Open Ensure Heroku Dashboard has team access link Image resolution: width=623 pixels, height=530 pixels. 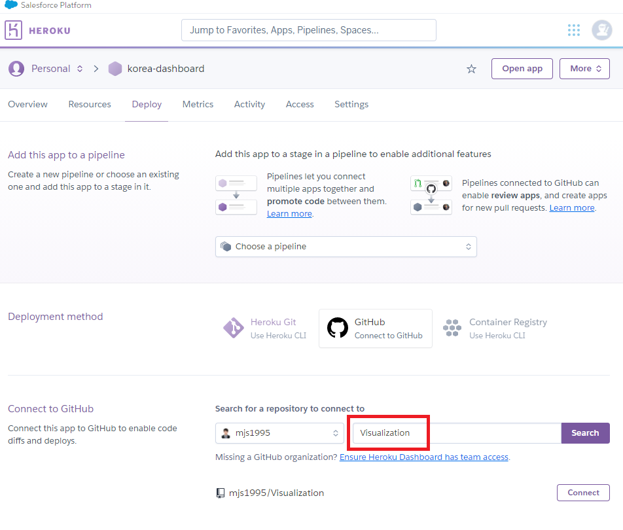click(x=424, y=457)
